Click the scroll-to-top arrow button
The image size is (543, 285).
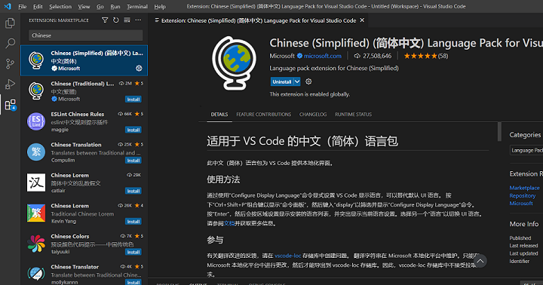click(x=480, y=261)
